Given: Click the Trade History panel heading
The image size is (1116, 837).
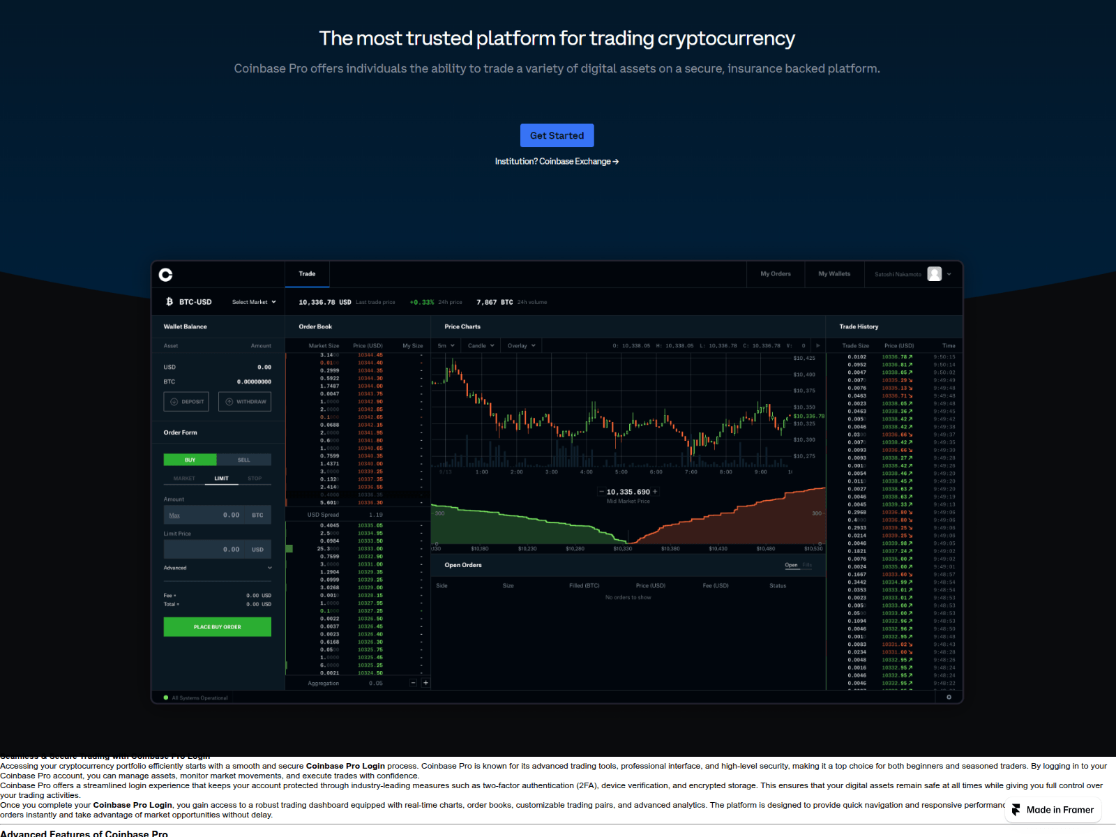Looking at the screenshot, I should point(859,326).
